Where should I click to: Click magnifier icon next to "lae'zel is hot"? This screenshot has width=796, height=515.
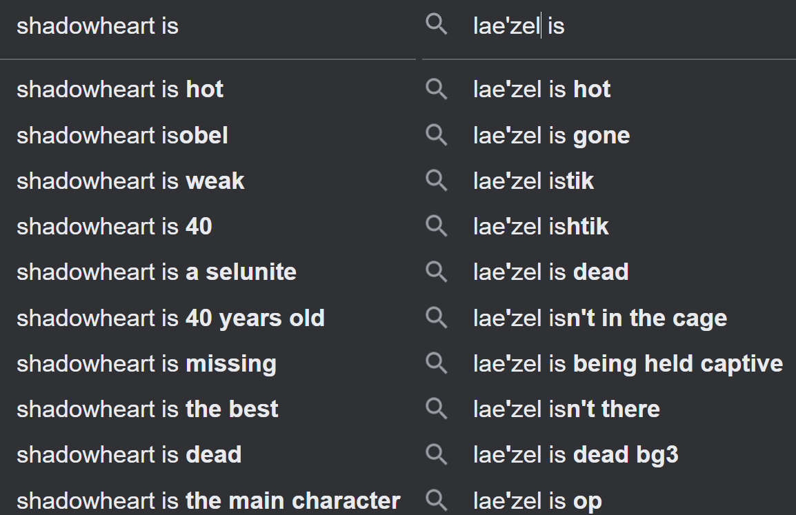(x=436, y=89)
